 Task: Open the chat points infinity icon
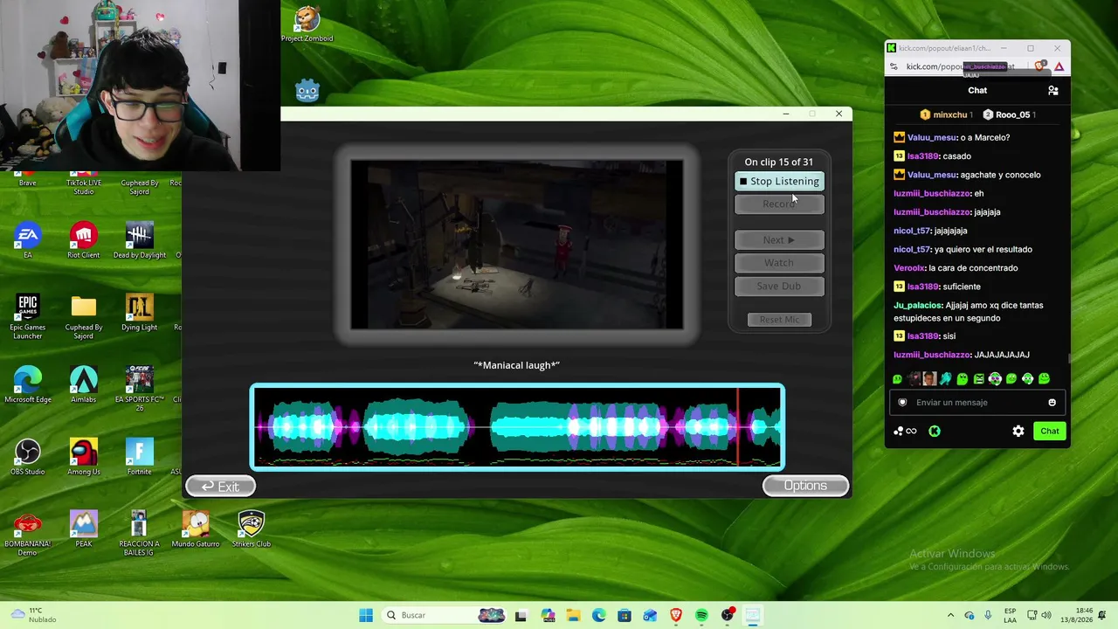point(905,431)
